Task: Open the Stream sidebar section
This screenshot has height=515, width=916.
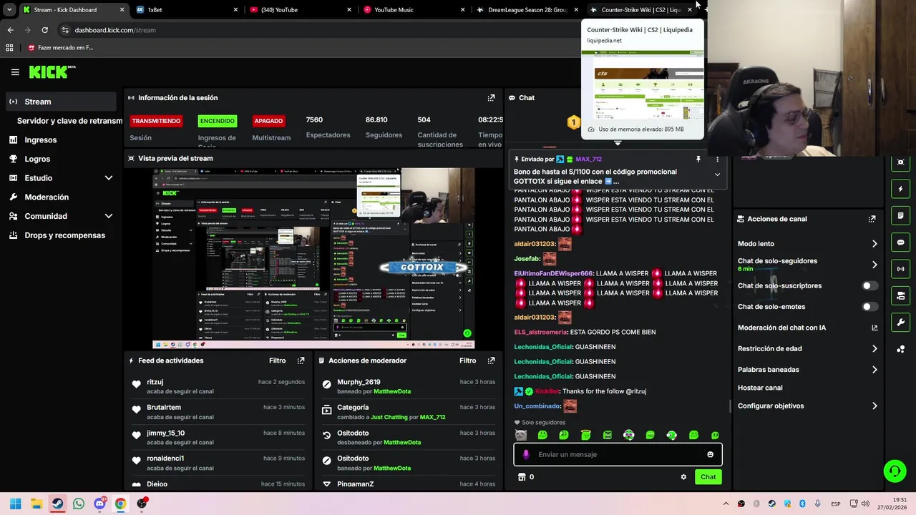Action: point(61,102)
